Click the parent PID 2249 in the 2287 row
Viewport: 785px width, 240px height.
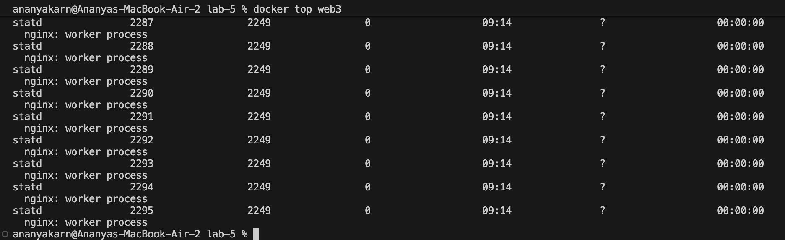[x=259, y=23]
